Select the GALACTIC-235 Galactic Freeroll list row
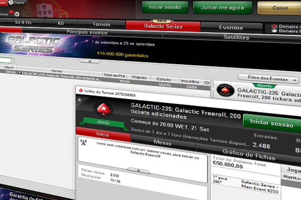Screen dimensions: 301x200 [x=105, y=79]
